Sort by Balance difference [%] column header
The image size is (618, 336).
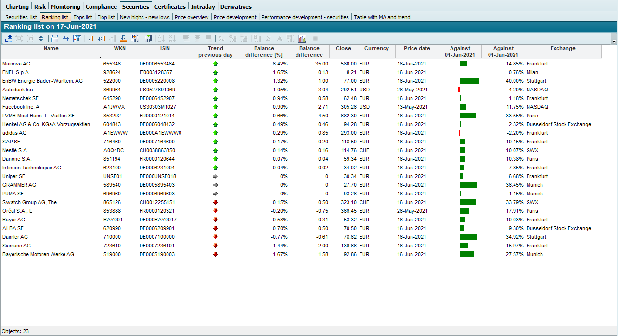[x=264, y=52]
